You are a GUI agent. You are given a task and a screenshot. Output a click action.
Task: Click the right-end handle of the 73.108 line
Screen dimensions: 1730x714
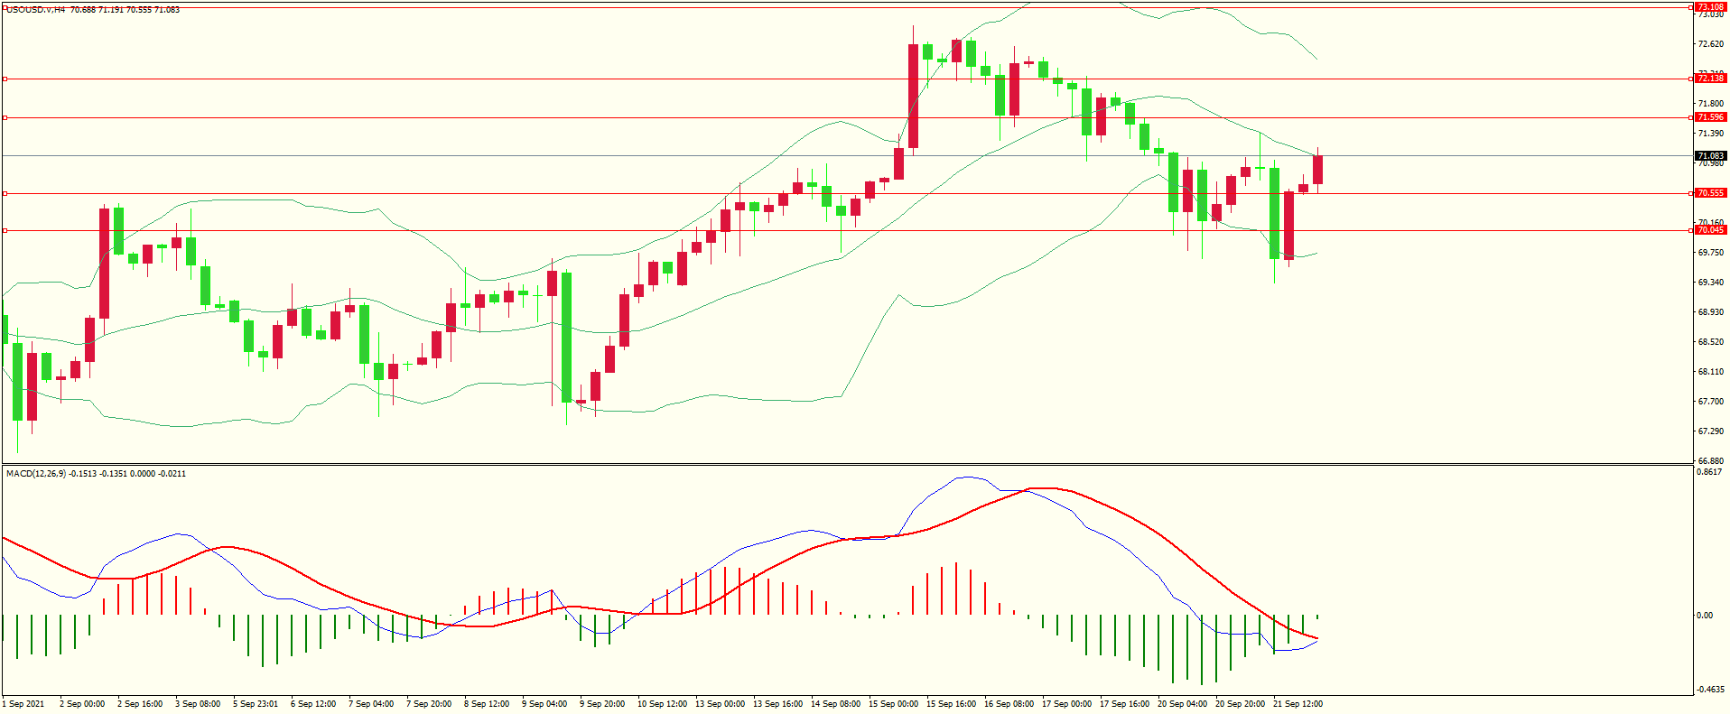point(1690,6)
